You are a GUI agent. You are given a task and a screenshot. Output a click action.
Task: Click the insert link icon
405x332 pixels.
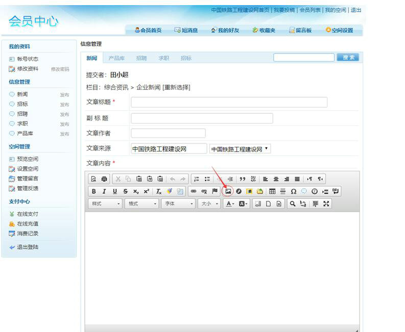[194, 191]
